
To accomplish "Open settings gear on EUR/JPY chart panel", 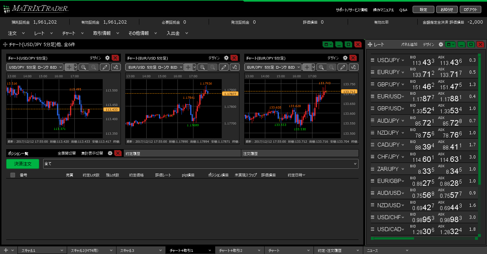I will pos(345,58).
